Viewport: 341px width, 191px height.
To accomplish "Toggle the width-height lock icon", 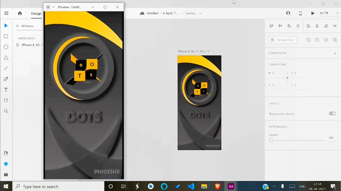I will pyautogui.click(x=287, y=77).
